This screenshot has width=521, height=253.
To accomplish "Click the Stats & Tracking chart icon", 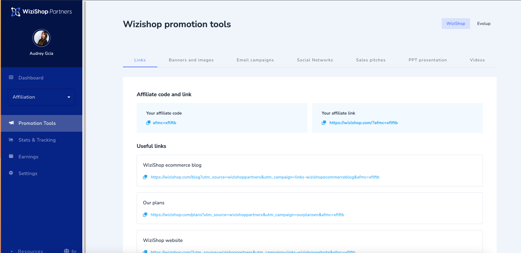I will (x=11, y=139).
